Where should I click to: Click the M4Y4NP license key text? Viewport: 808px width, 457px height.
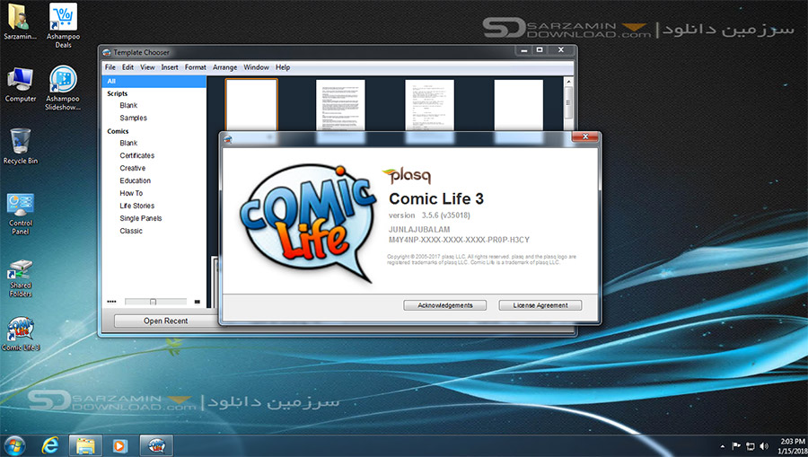[459, 240]
